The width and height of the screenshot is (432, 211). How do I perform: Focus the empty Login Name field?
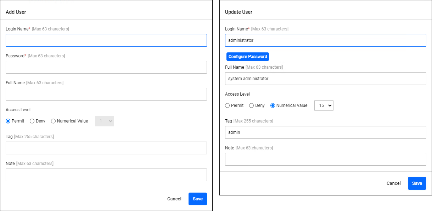tap(106, 40)
